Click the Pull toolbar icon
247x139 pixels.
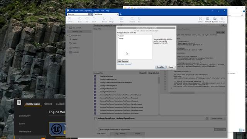point(87,19)
